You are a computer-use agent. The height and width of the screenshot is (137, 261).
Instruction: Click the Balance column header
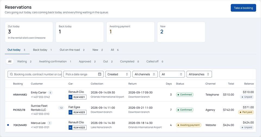249,84
